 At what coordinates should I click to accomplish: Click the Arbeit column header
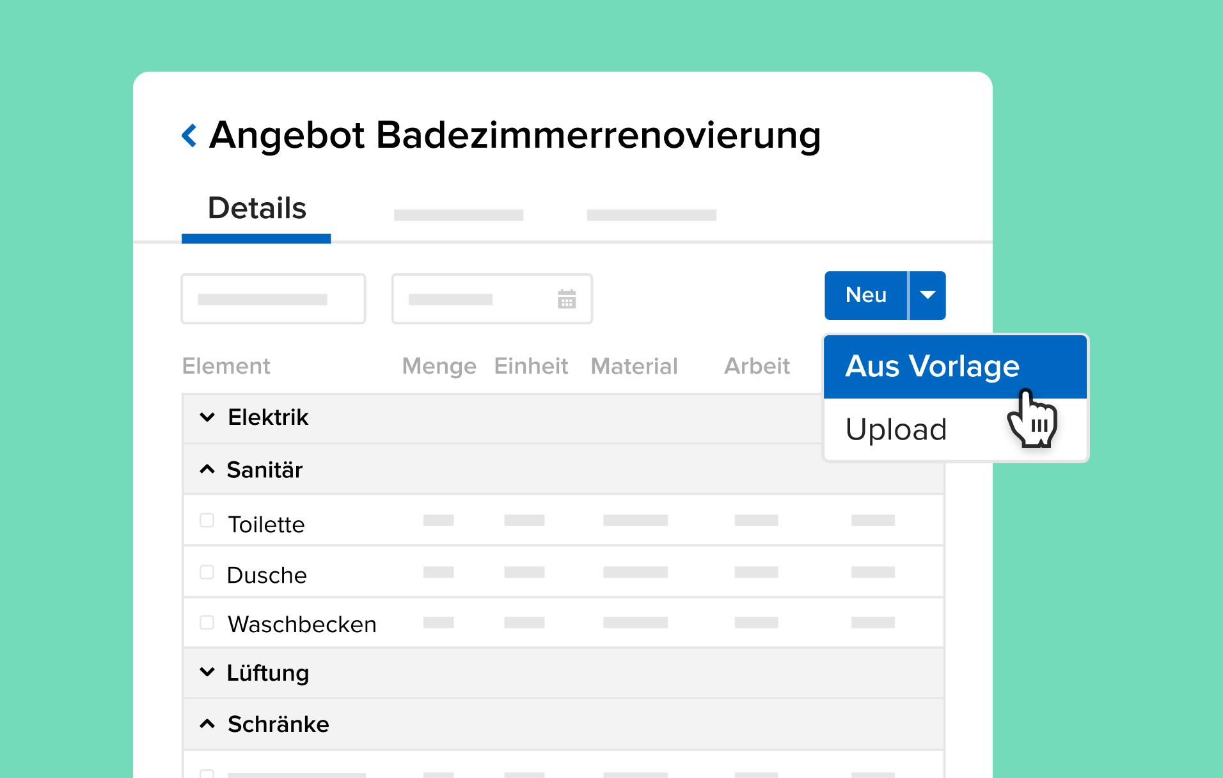point(757,366)
